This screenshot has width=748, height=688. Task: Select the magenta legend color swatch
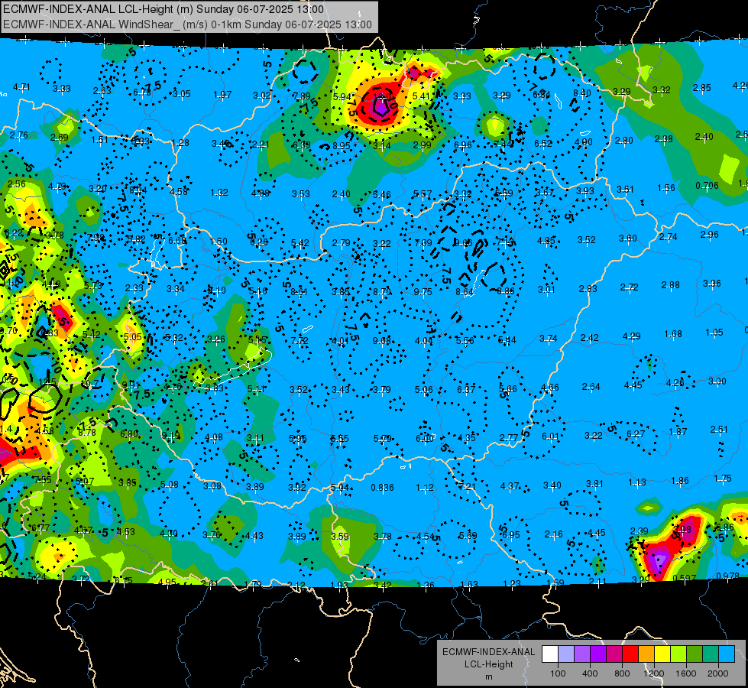pyautogui.click(x=614, y=654)
